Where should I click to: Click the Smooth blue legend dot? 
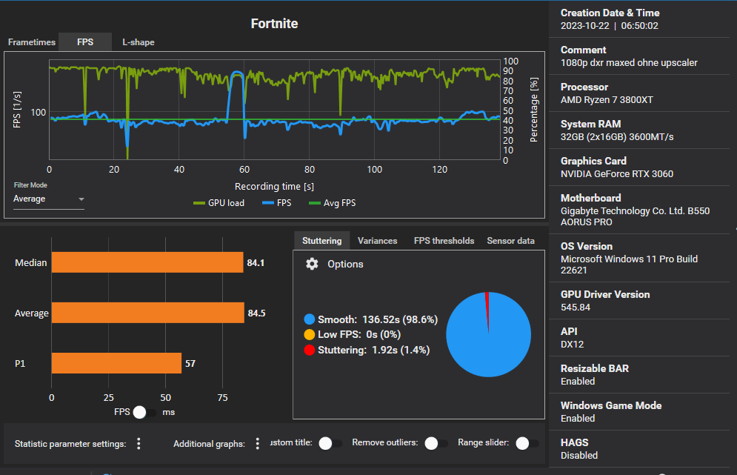pos(310,319)
